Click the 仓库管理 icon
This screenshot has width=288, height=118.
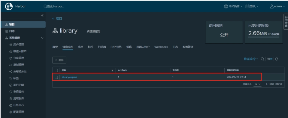pos(11,58)
